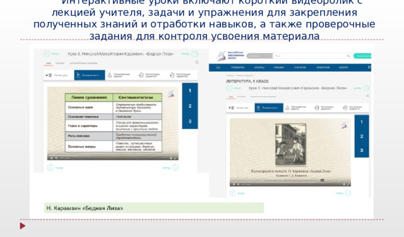Screen dimensions: 404x237
Task: Open 'Контрольные задания В2' in left screenshot
Action: pos(182,75)
